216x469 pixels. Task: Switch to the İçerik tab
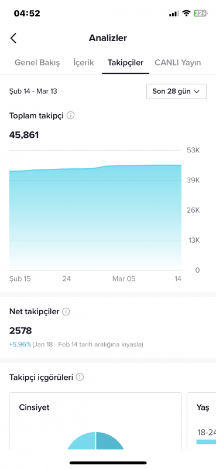84,63
